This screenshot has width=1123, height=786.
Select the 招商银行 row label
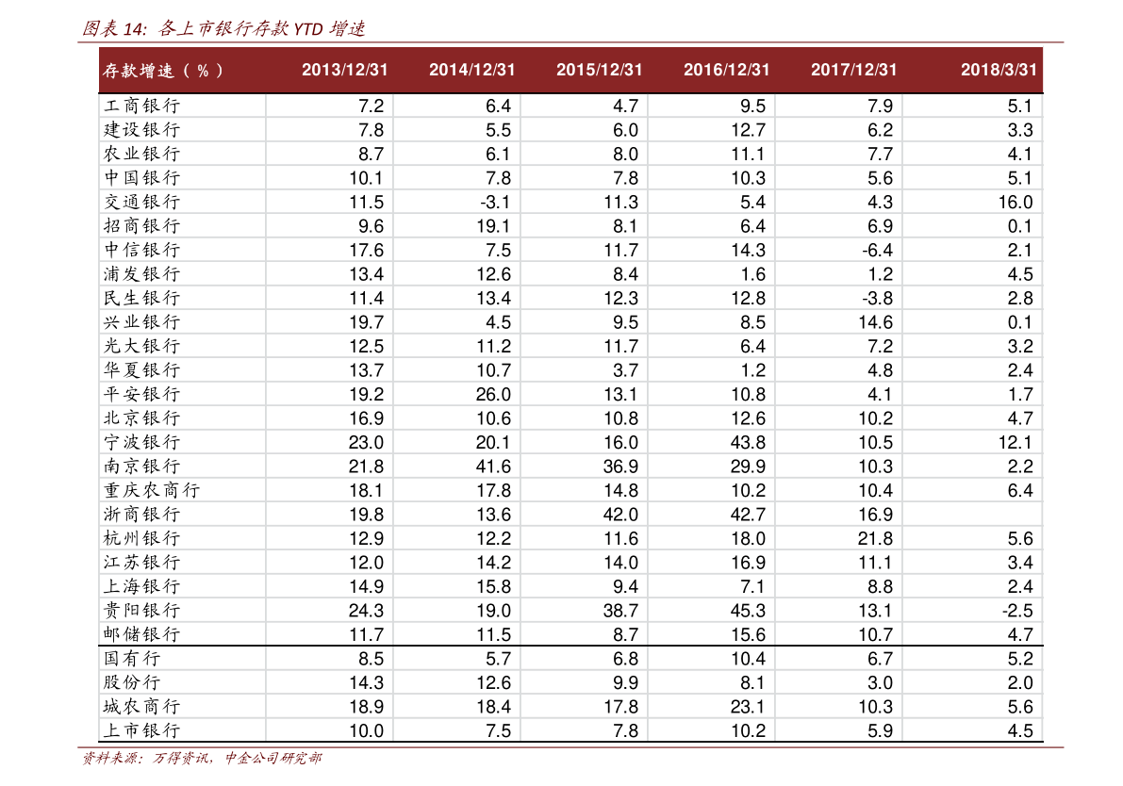(141, 225)
